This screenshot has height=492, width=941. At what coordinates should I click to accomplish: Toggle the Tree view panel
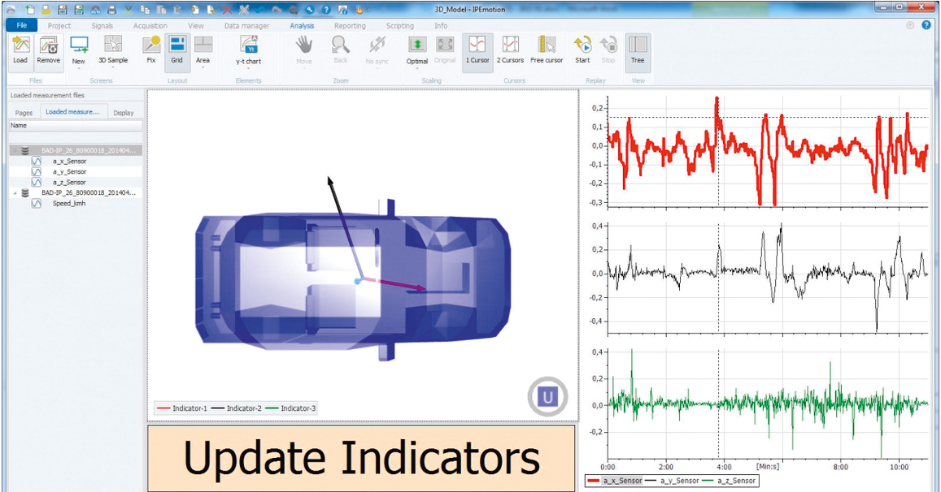click(x=638, y=49)
